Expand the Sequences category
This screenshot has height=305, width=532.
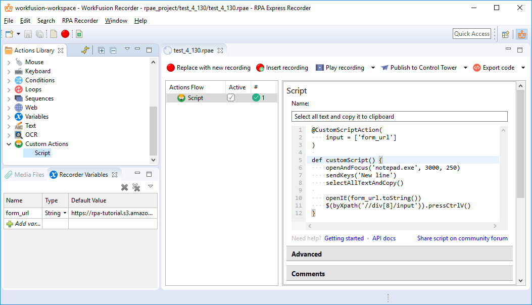click(x=9, y=99)
